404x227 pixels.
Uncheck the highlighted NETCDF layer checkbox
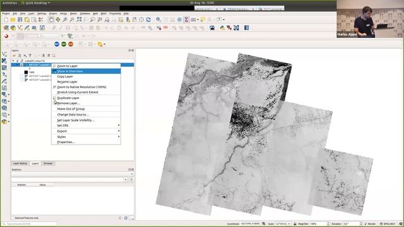[21, 65]
